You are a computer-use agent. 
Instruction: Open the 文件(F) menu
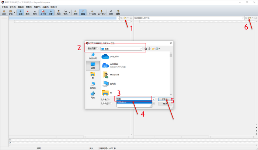(13, 7)
